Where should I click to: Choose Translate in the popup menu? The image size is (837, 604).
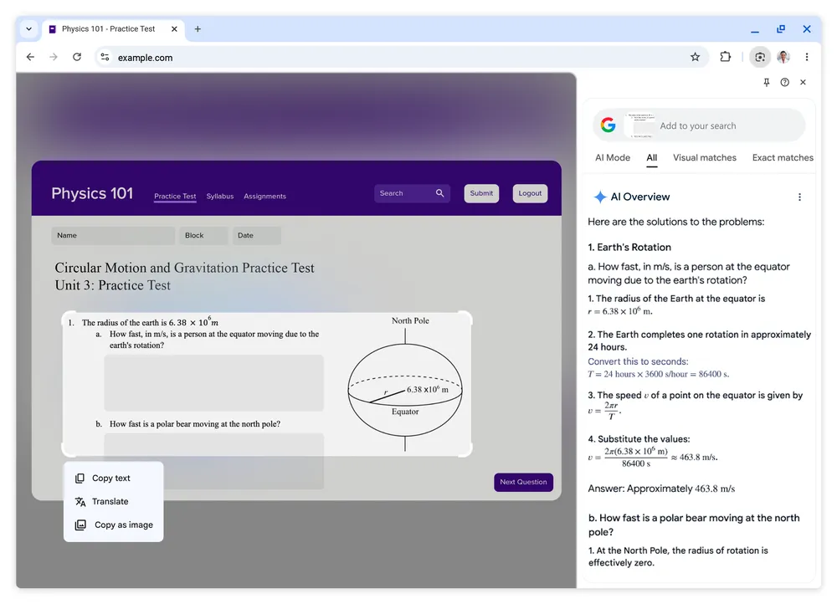(110, 502)
